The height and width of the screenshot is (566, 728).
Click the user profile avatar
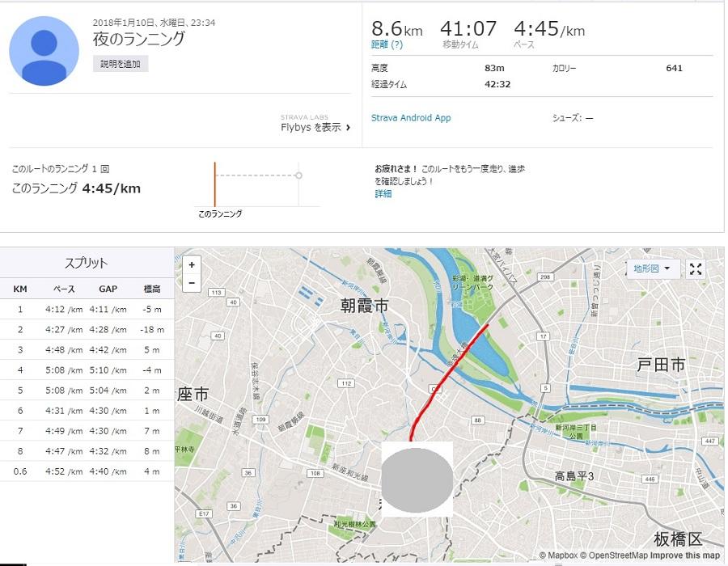44,50
